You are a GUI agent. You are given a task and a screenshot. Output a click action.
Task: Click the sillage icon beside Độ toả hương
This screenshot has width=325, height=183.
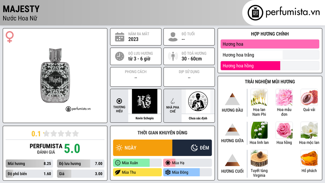coord(173,56)
